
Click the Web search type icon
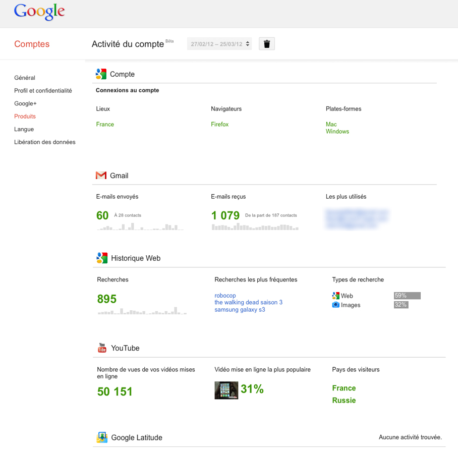click(x=335, y=296)
